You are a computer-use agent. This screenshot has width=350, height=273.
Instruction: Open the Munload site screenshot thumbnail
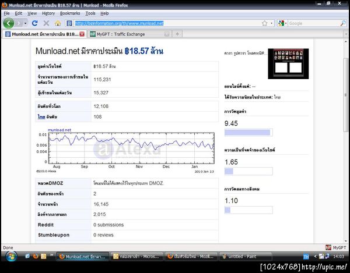pyautogui.click(x=288, y=63)
